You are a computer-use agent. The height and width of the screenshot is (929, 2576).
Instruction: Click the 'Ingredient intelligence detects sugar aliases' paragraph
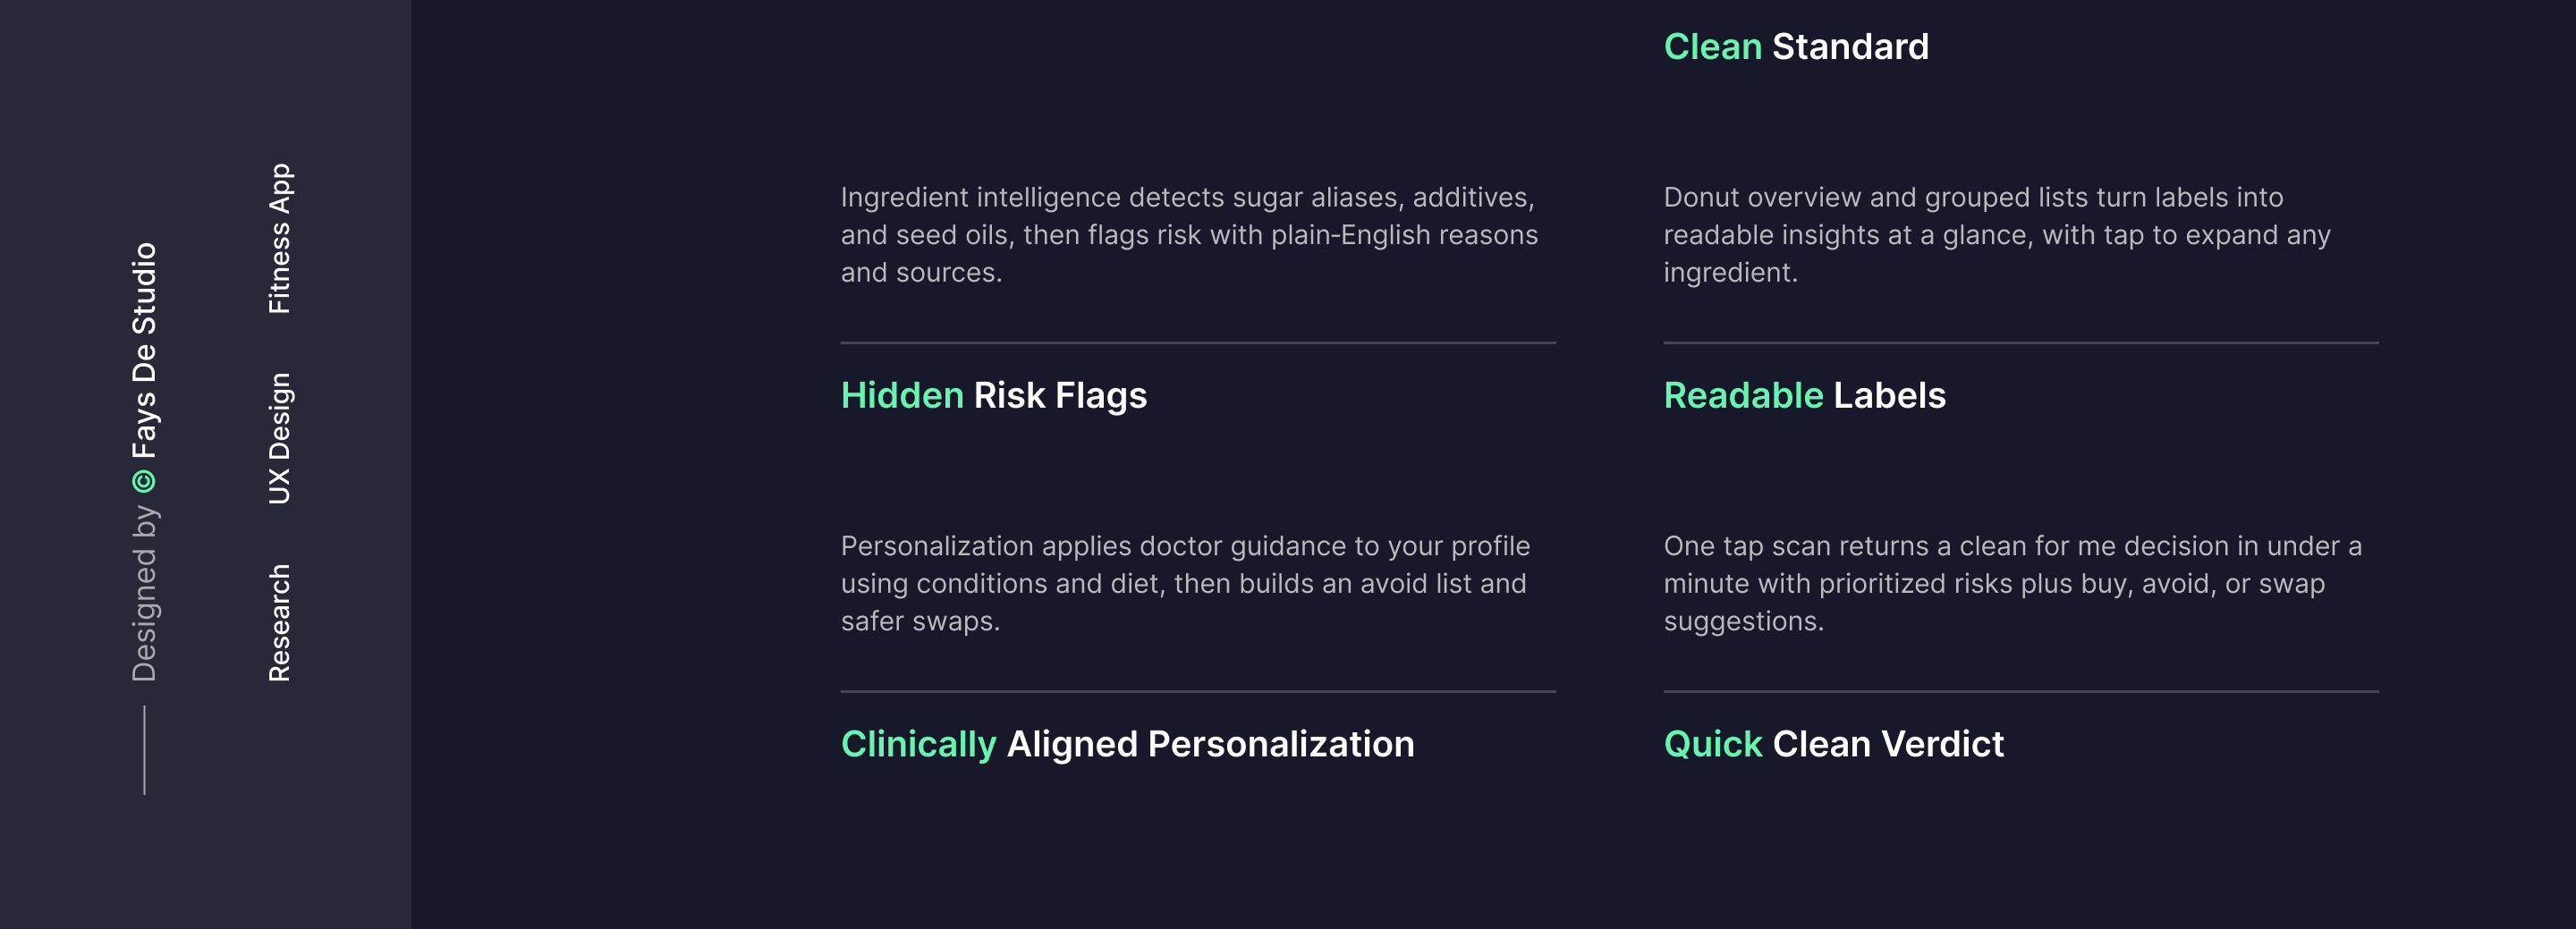click(1189, 235)
